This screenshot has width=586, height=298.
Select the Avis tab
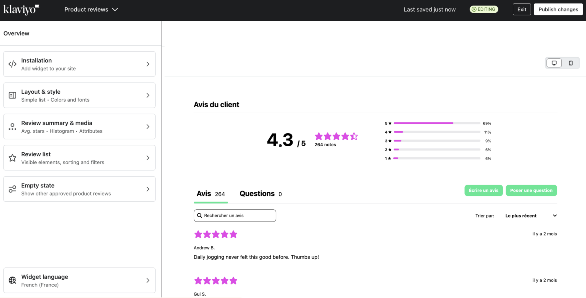[x=204, y=194]
